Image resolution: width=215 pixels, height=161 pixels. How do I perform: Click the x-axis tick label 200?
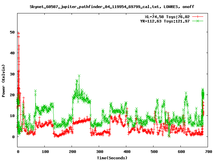pos(73,152)
